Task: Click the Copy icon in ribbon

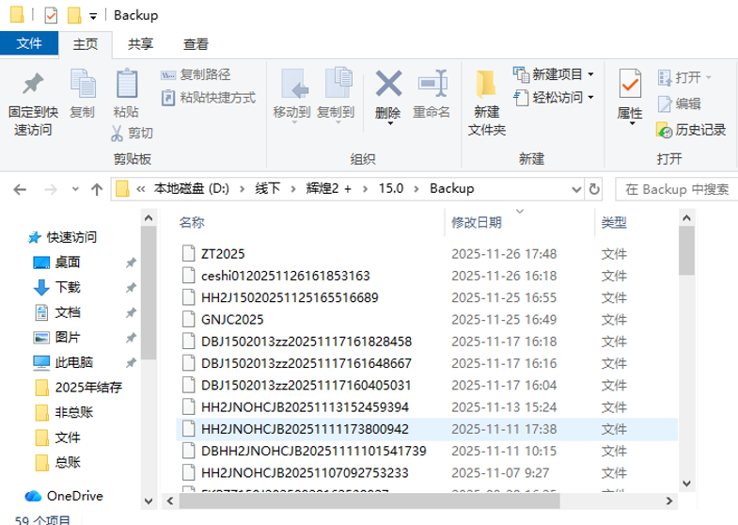Action: click(83, 87)
